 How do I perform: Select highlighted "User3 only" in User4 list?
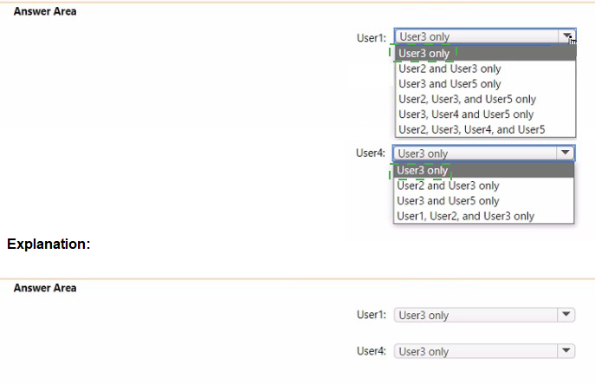(x=484, y=170)
